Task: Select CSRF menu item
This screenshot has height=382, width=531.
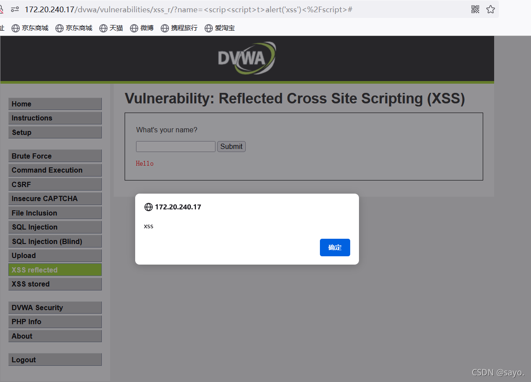Action: [x=55, y=184]
